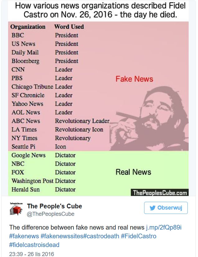Click the "Real News" label in green area
Screen dimensions: 198x257
tap(133, 172)
